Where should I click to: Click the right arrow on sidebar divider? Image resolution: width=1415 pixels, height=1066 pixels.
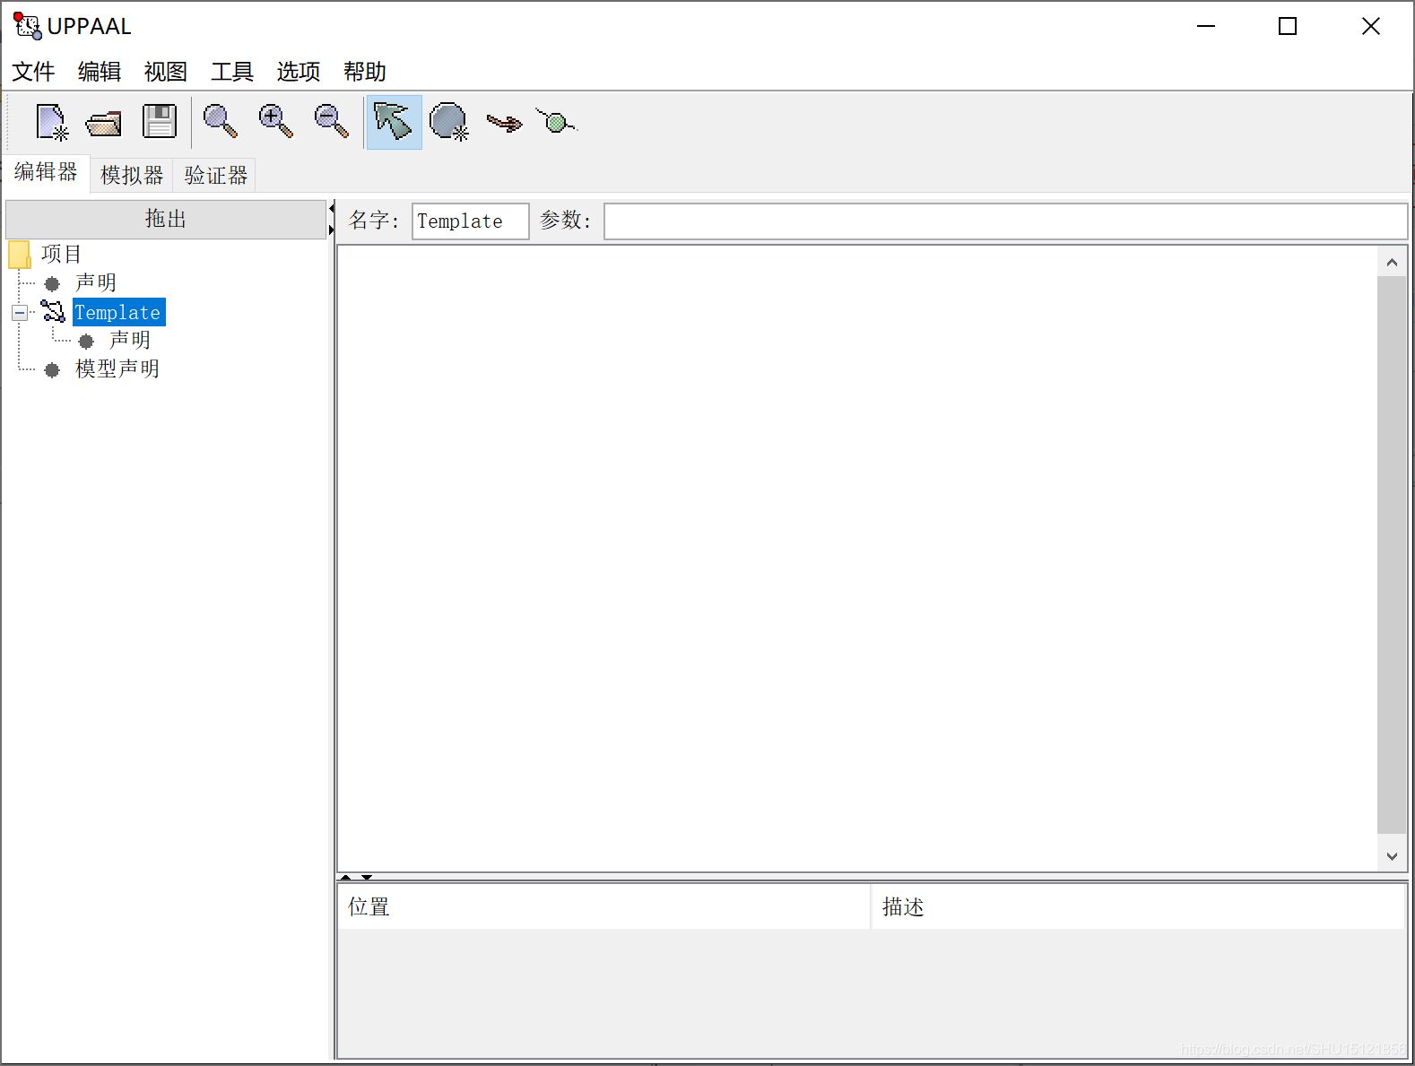click(x=332, y=230)
